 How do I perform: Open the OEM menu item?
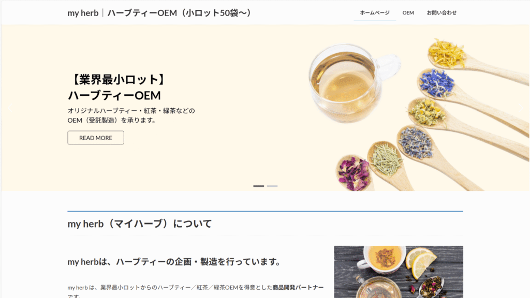(x=408, y=13)
